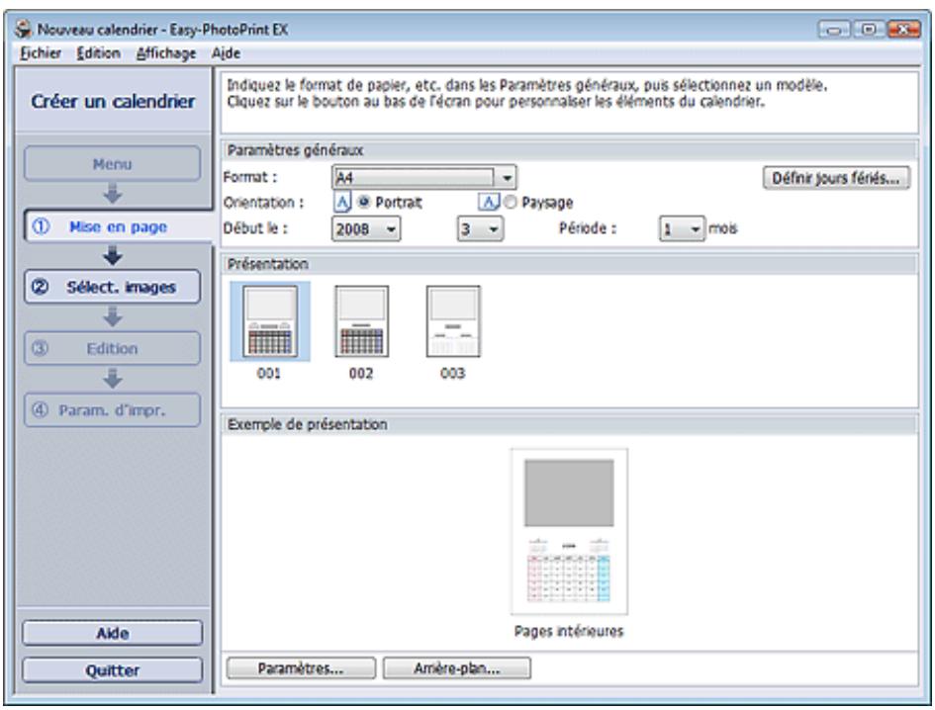This screenshot has width=935, height=710.
Task: Go to step 4 Param. d'impr.
Action: pos(112,410)
